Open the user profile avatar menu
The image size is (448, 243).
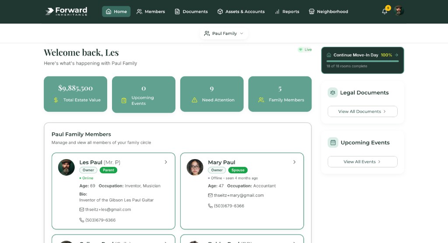tap(399, 11)
